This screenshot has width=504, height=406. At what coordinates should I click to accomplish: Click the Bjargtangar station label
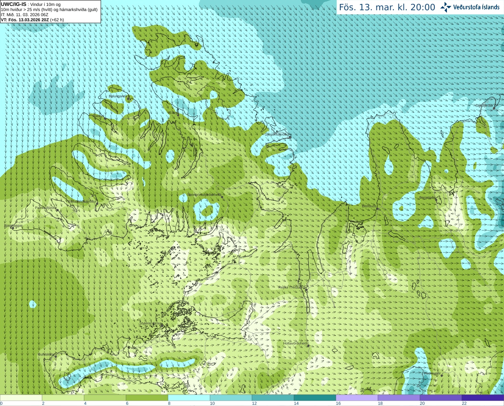point(13,225)
